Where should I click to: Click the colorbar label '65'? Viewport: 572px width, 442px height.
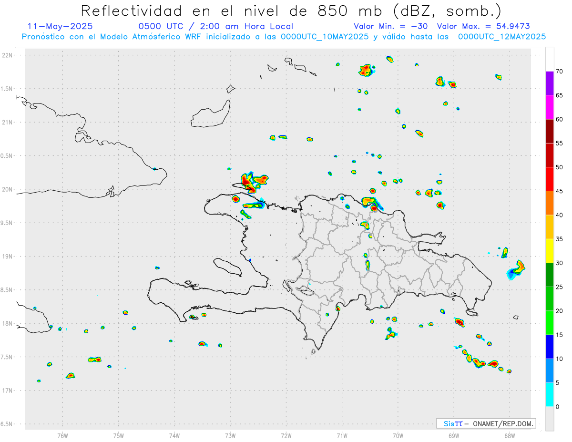coord(560,95)
